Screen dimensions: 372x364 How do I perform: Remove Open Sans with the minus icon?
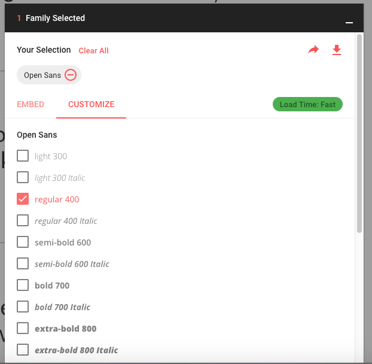[71, 75]
